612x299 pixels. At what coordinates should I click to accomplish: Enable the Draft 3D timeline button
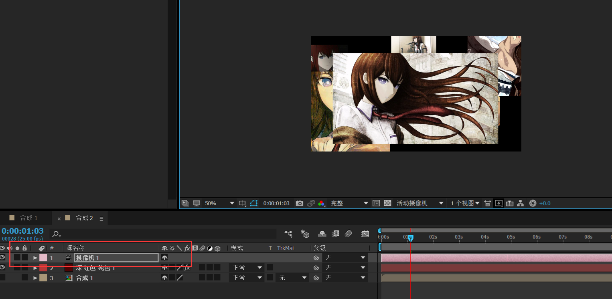[305, 234]
